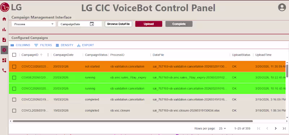Select the COASE20260320 CampaignID cell
289x135 pixels.
35,78
